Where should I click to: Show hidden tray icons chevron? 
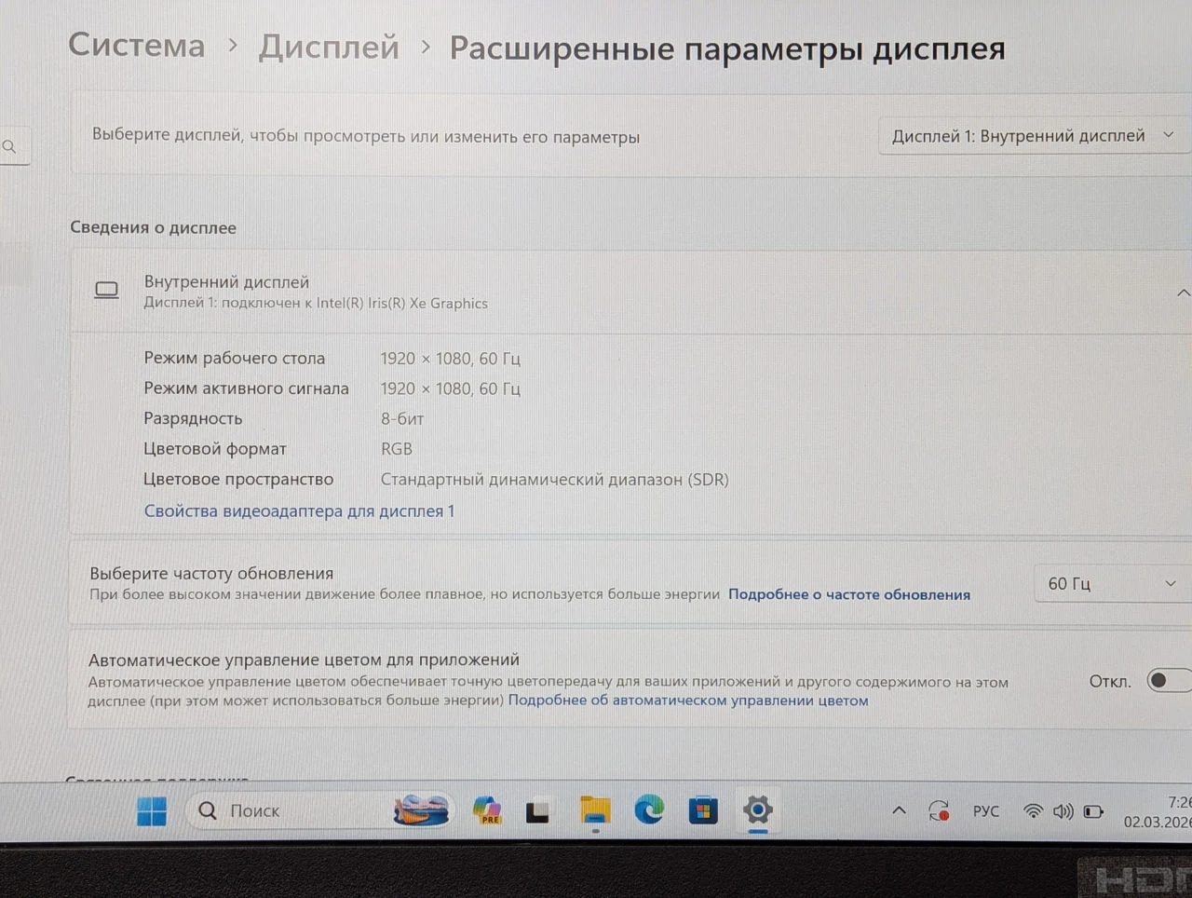pos(899,810)
